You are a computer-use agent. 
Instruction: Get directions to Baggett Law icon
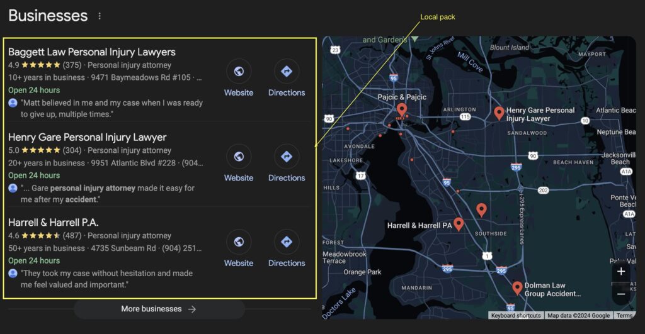coord(287,71)
